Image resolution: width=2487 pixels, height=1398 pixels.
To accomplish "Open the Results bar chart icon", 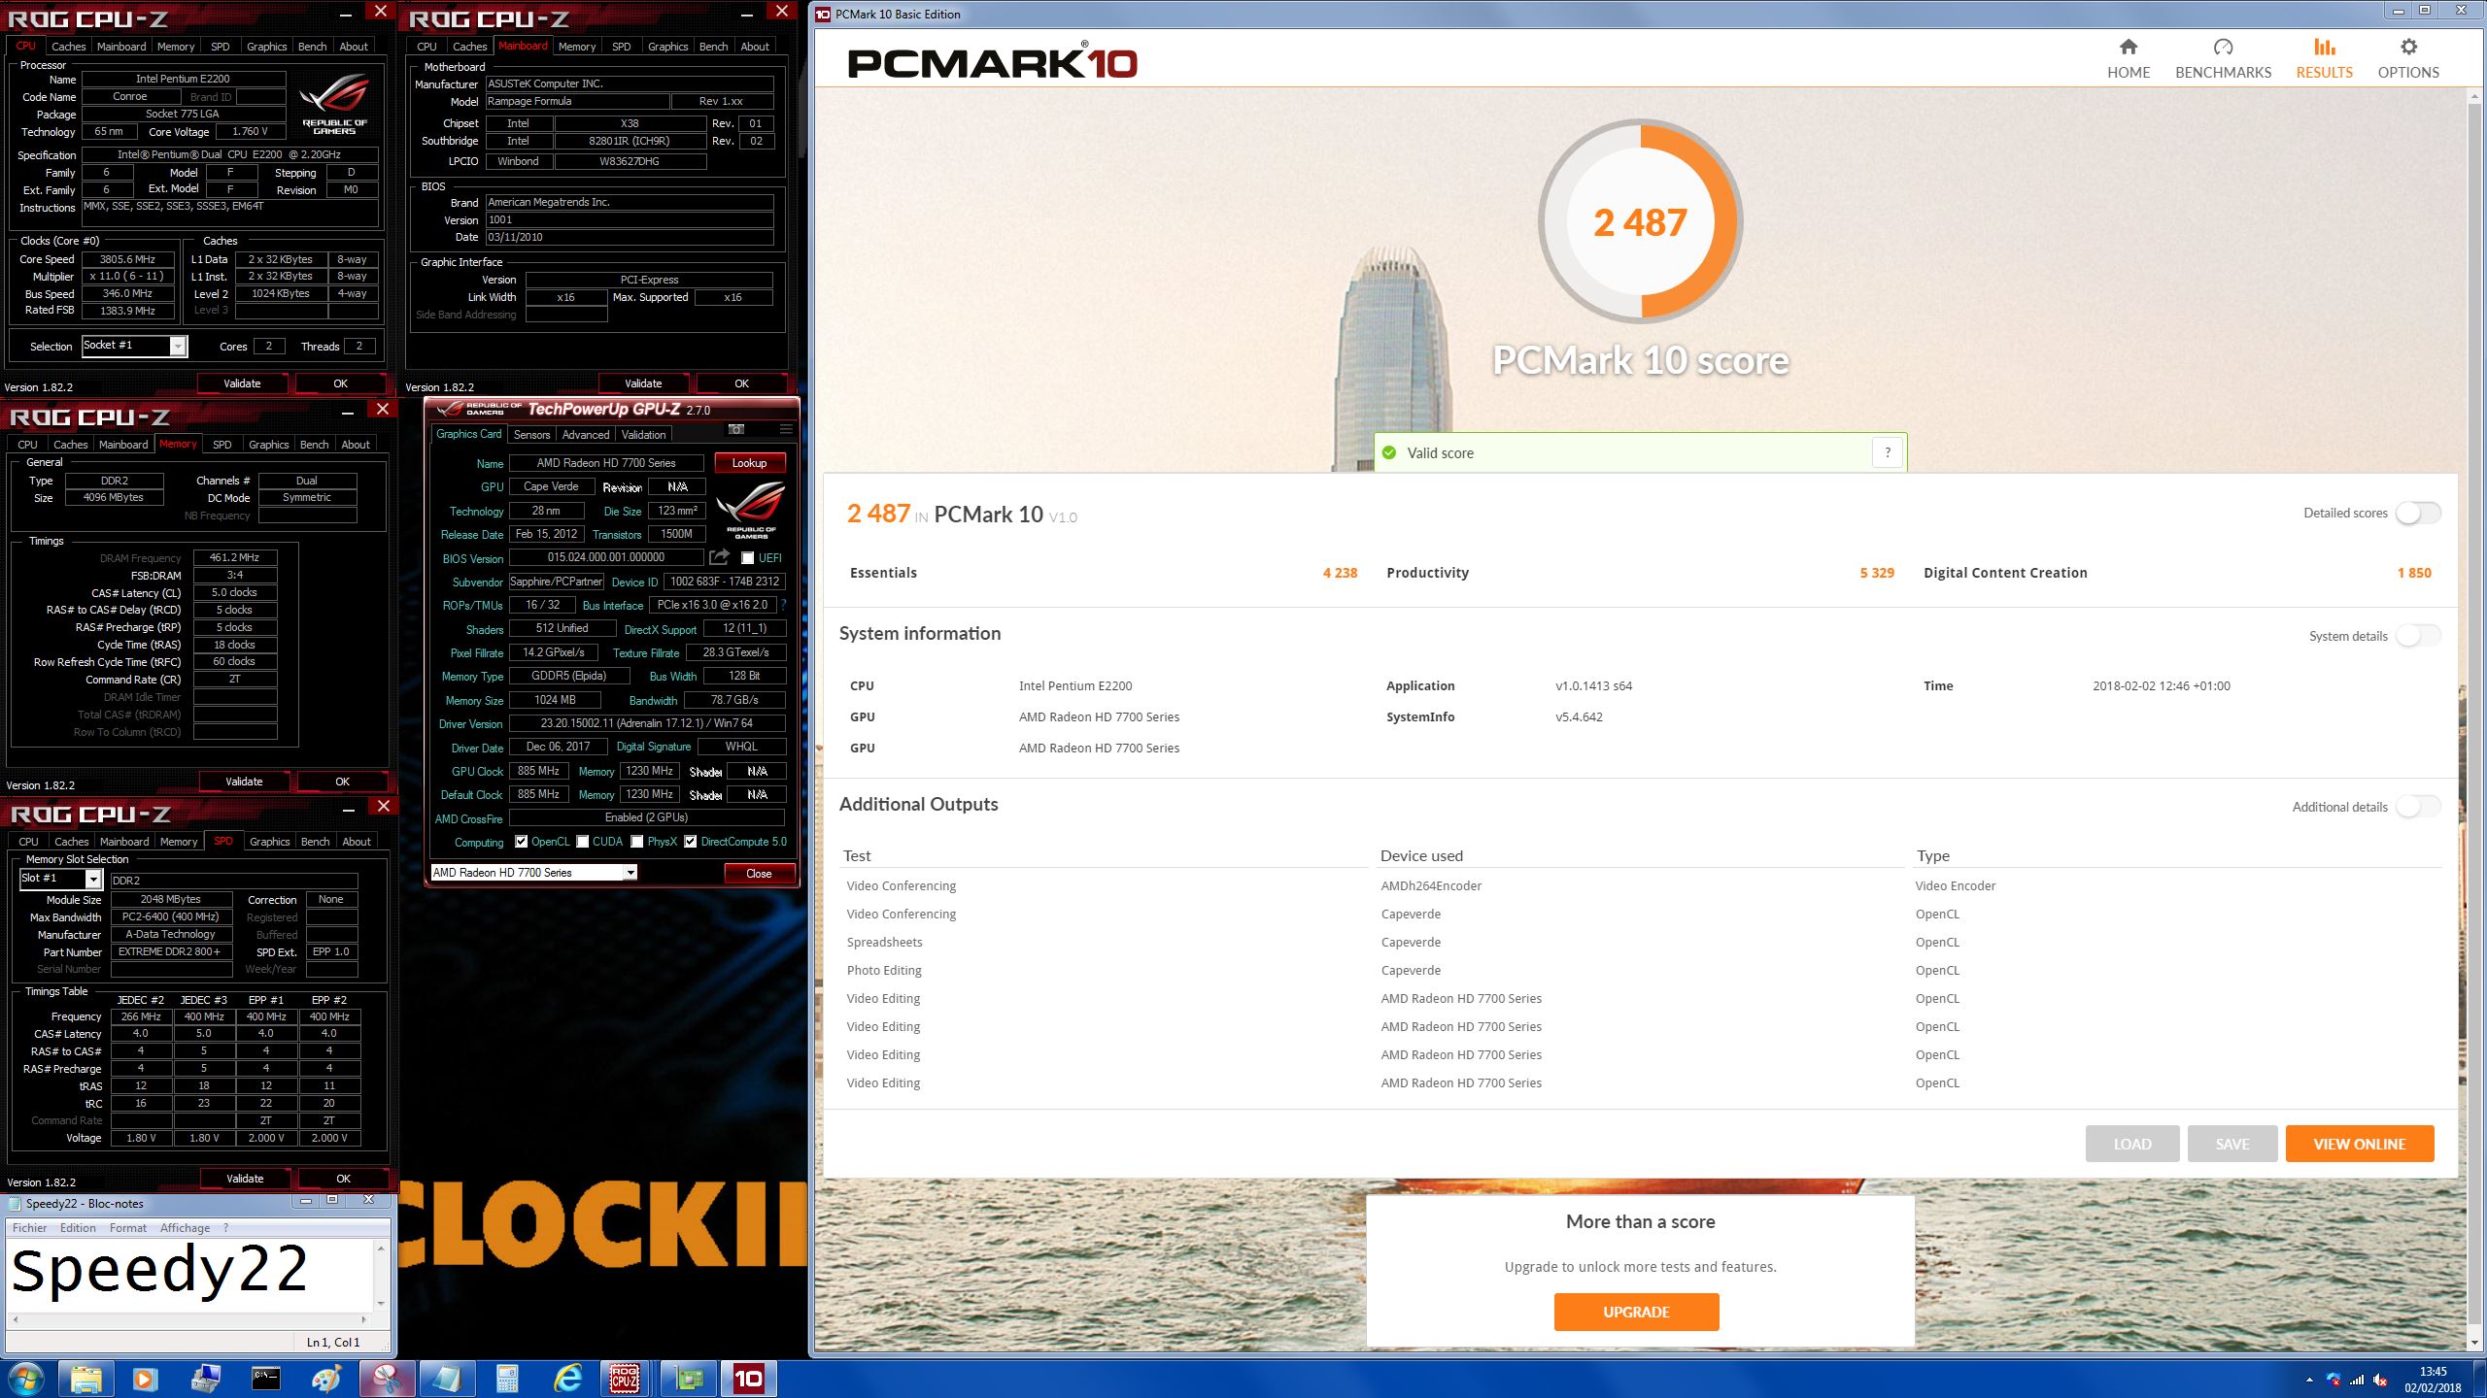I will pyautogui.click(x=2324, y=47).
